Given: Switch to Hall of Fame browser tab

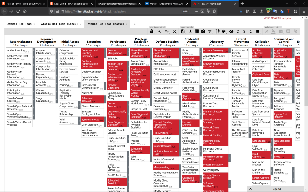Looking at the screenshot, I should point(24,4).
